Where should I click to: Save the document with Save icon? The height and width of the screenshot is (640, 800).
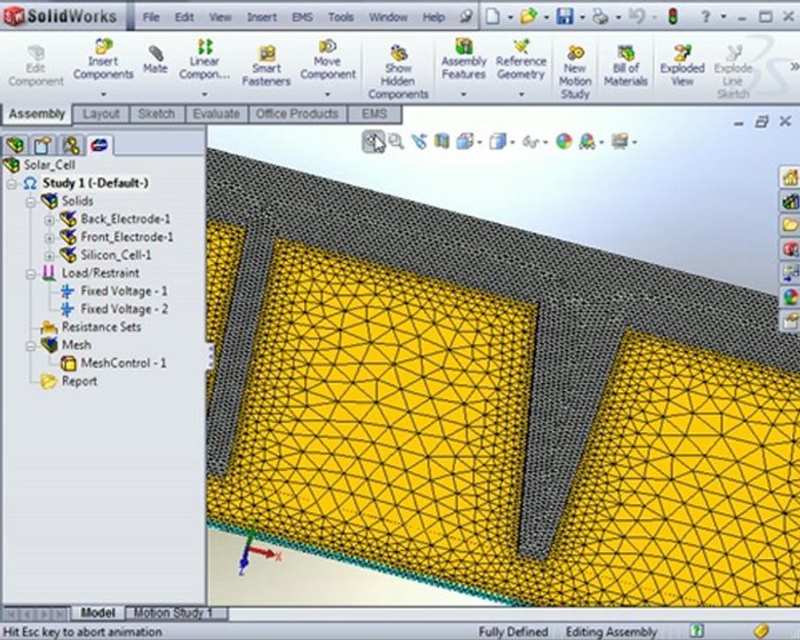pyautogui.click(x=564, y=16)
